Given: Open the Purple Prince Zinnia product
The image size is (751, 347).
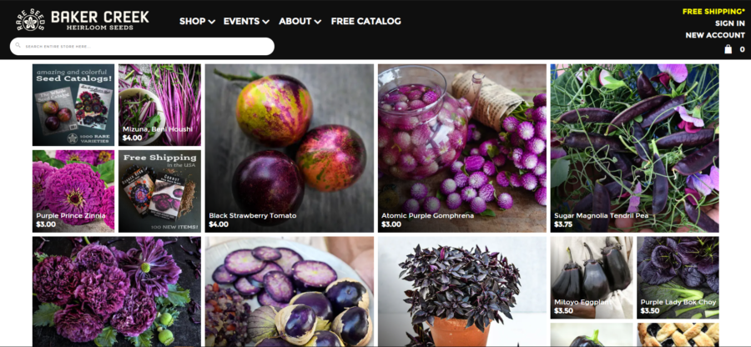Looking at the screenshot, I should click(x=73, y=192).
